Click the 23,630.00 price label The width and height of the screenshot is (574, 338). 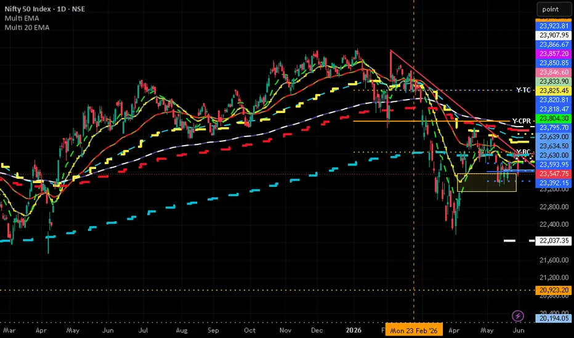(553, 155)
